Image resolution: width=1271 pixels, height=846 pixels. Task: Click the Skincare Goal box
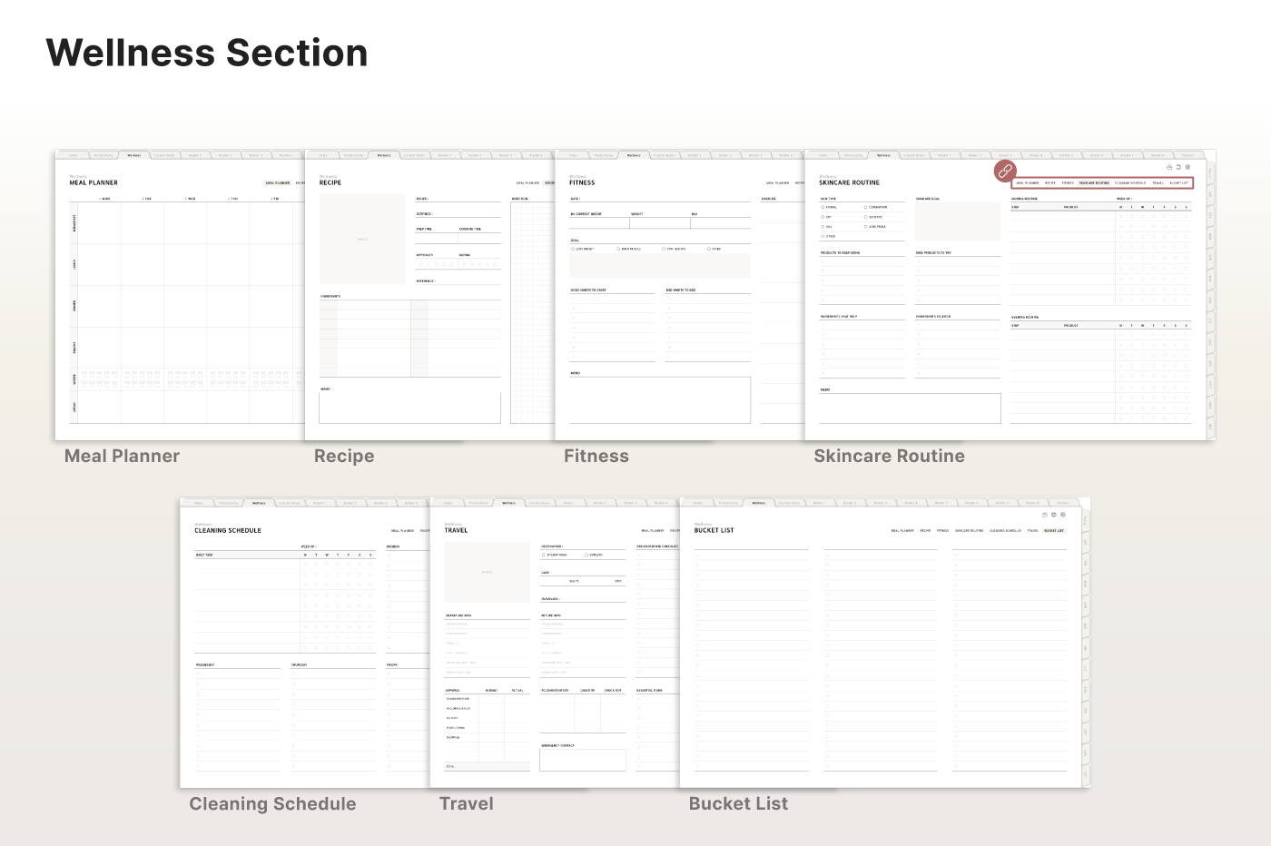957,221
